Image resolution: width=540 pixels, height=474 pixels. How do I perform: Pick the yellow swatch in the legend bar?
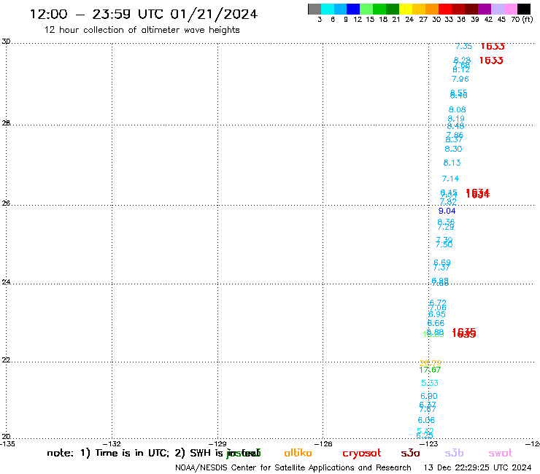coord(406,9)
